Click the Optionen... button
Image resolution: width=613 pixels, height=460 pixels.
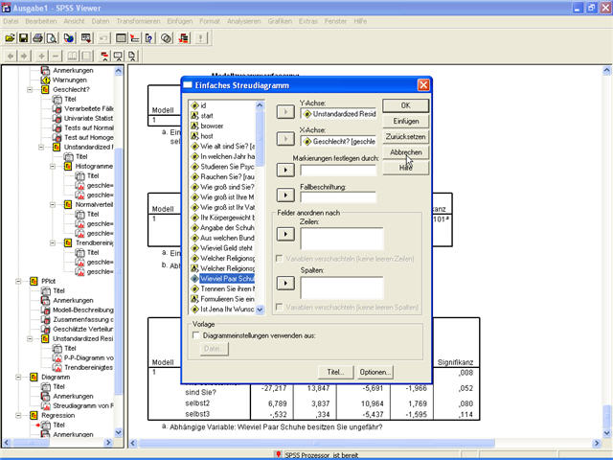(375, 372)
